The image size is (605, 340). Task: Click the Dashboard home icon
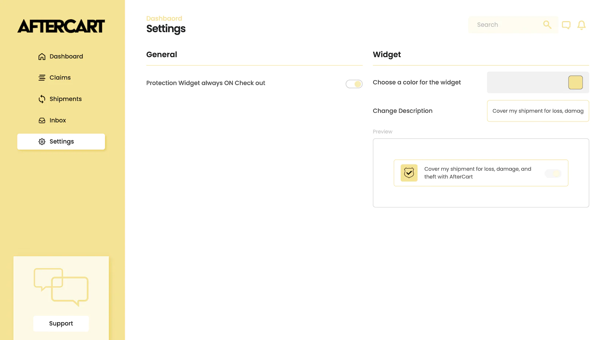(42, 57)
